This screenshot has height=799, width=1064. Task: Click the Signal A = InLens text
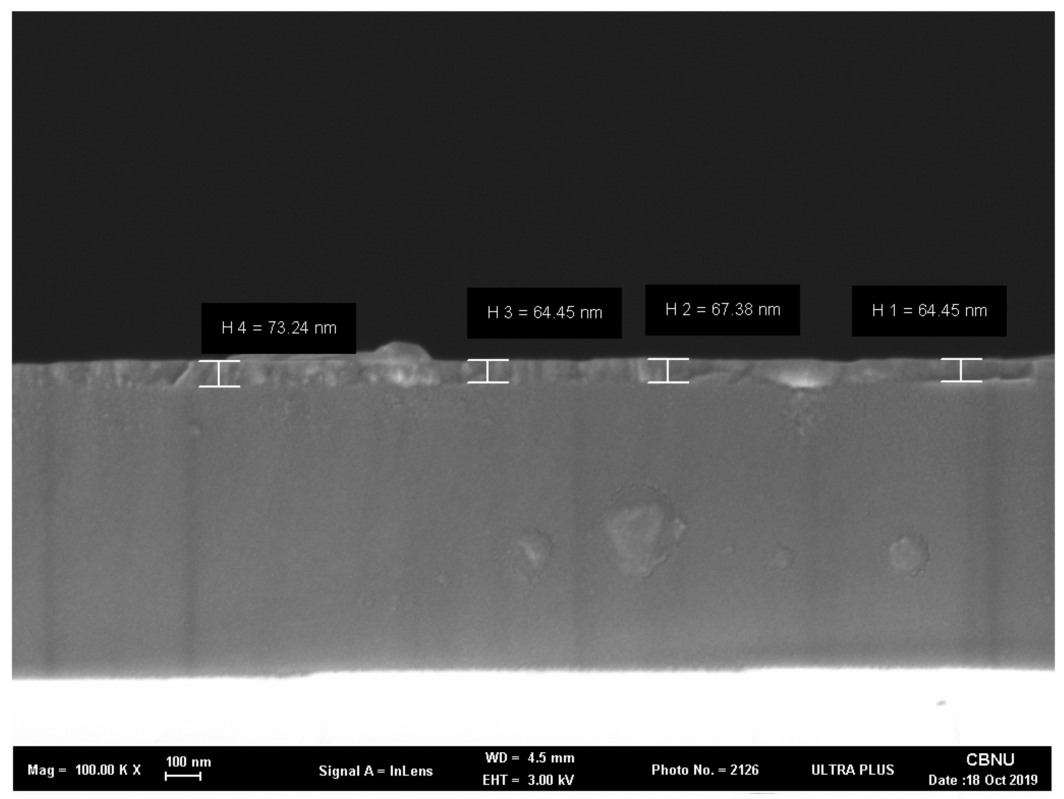coord(376,771)
